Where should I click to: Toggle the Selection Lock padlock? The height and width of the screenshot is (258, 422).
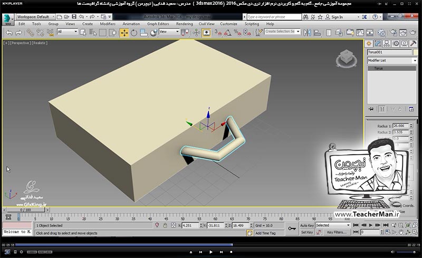[x=165, y=225]
